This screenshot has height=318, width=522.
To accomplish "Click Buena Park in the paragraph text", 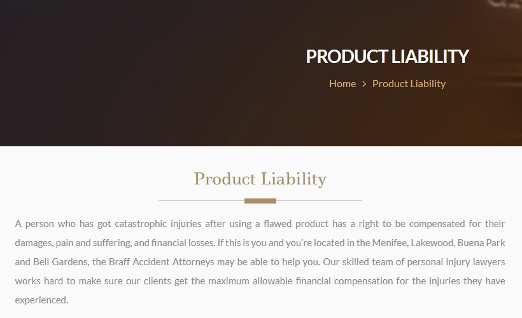I will [481, 243].
